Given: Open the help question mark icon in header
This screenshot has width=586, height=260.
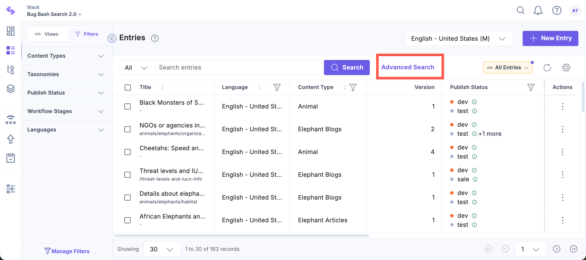Looking at the screenshot, I should (x=557, y=11).
